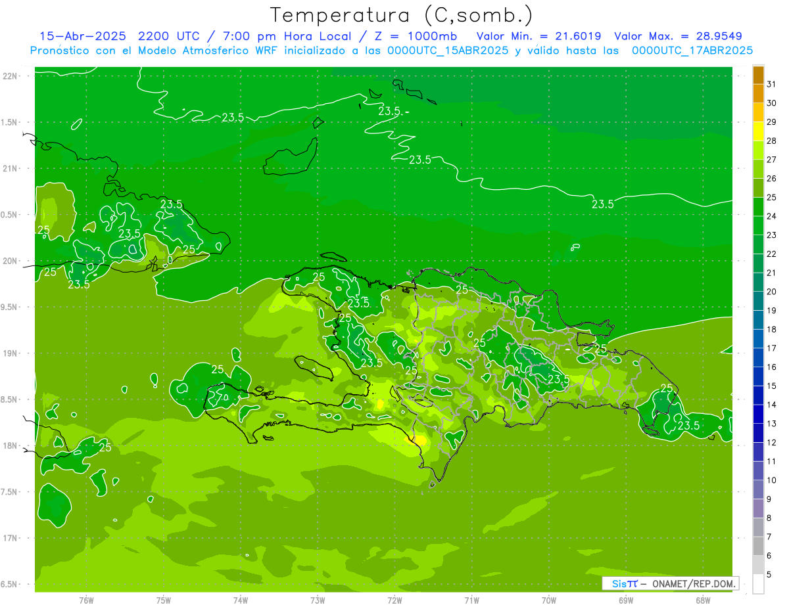Click the '0.5N' latitude label
Image resolution: width=789 pixels, height=609 pixels.
coord(9,215)
